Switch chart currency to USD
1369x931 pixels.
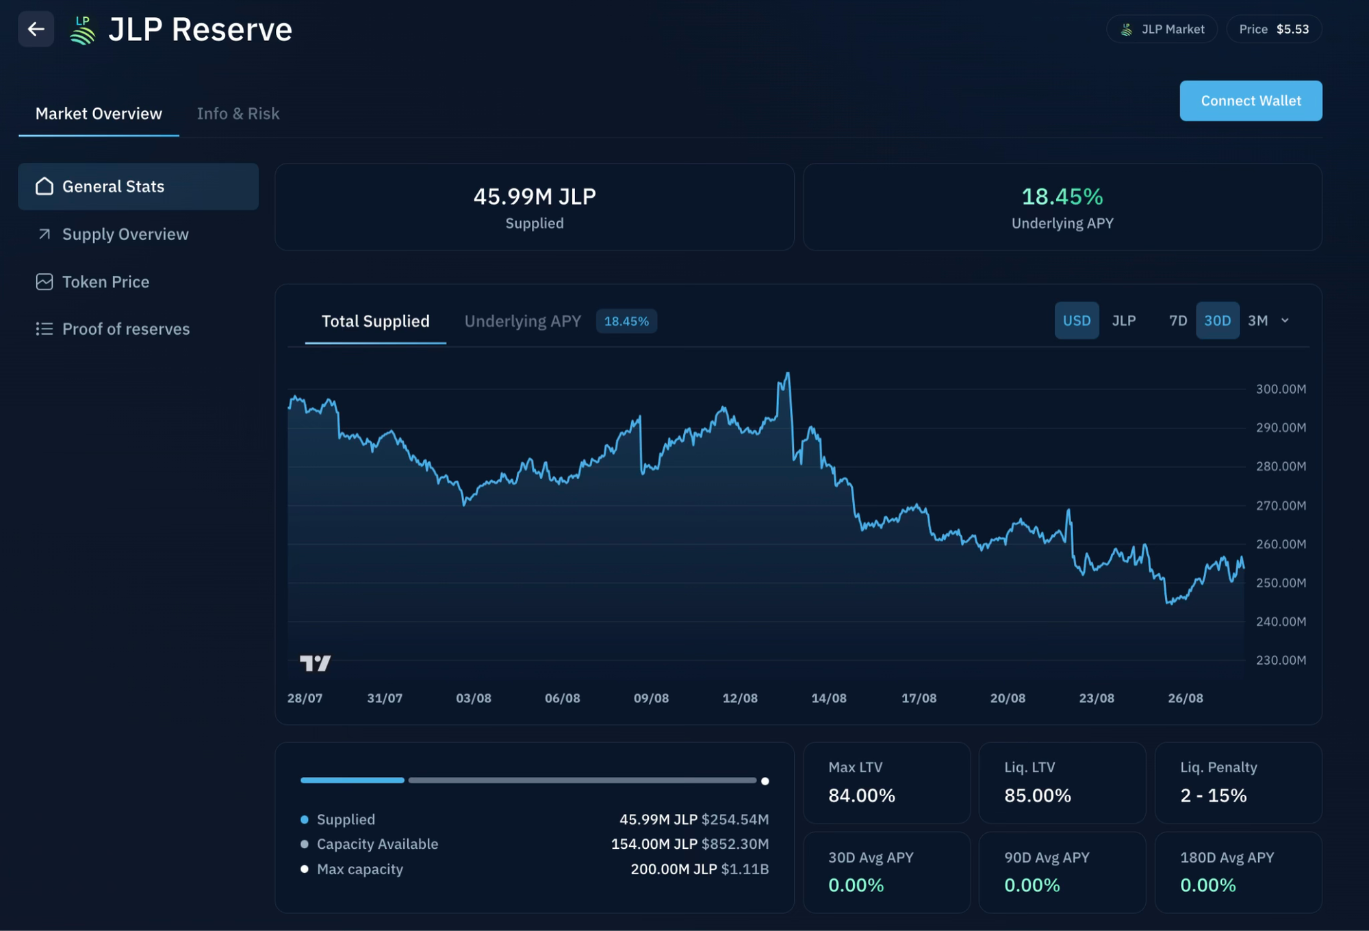click(1076, 320)
